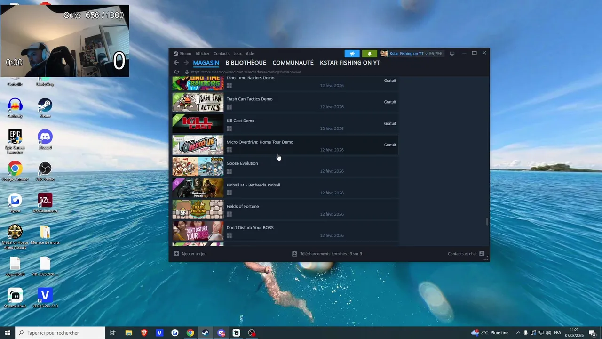602x339 pixels.
Task: Switch to the BIBLIOTHÈQUE tab
Action: [x=246, y=63]
